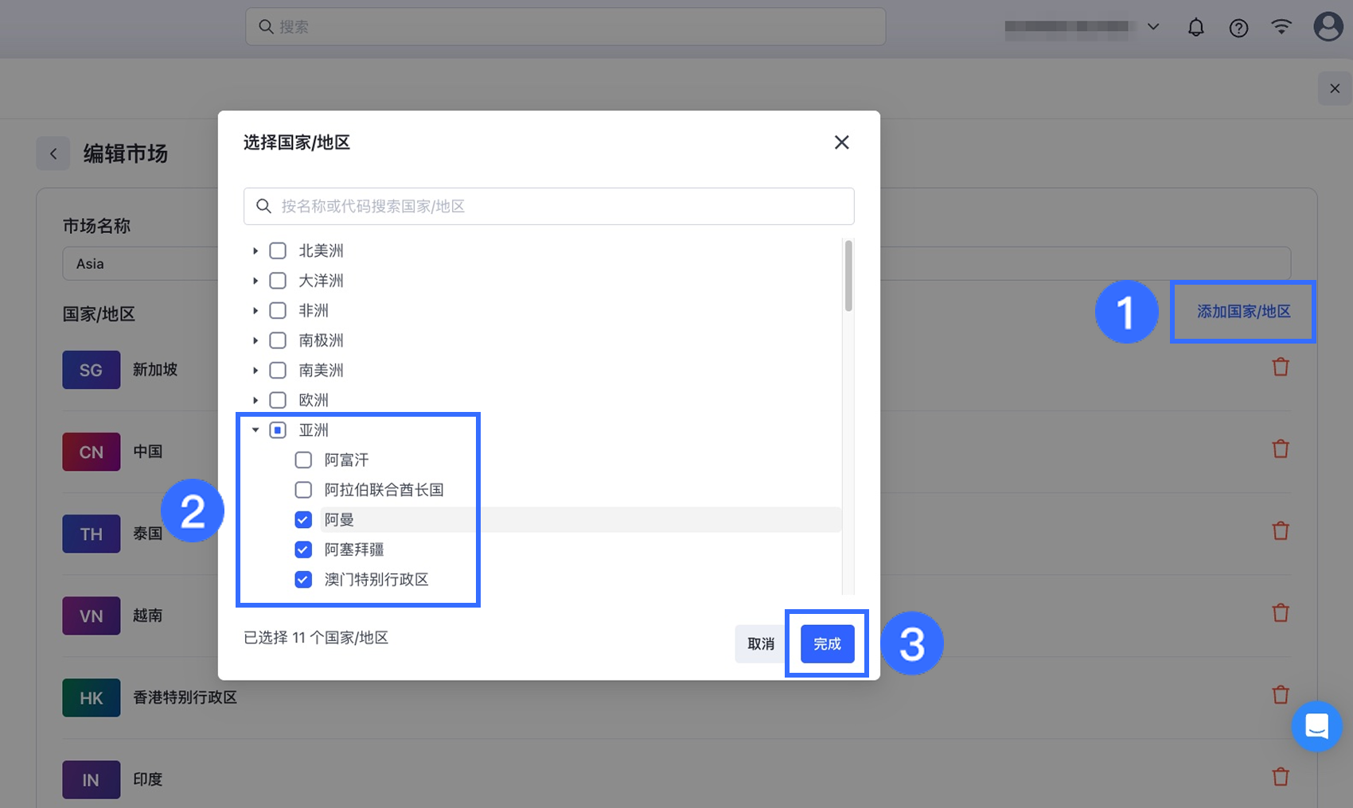The height and width of the screenshot is (808, 1353).
Task: Click the 取消 button
Action: point(761,644)
